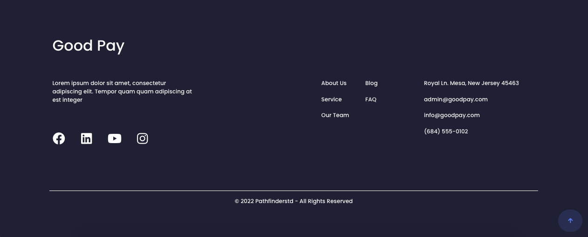
Task: Click the Royal Ln. Mesa address
Action: coord(471,83)
